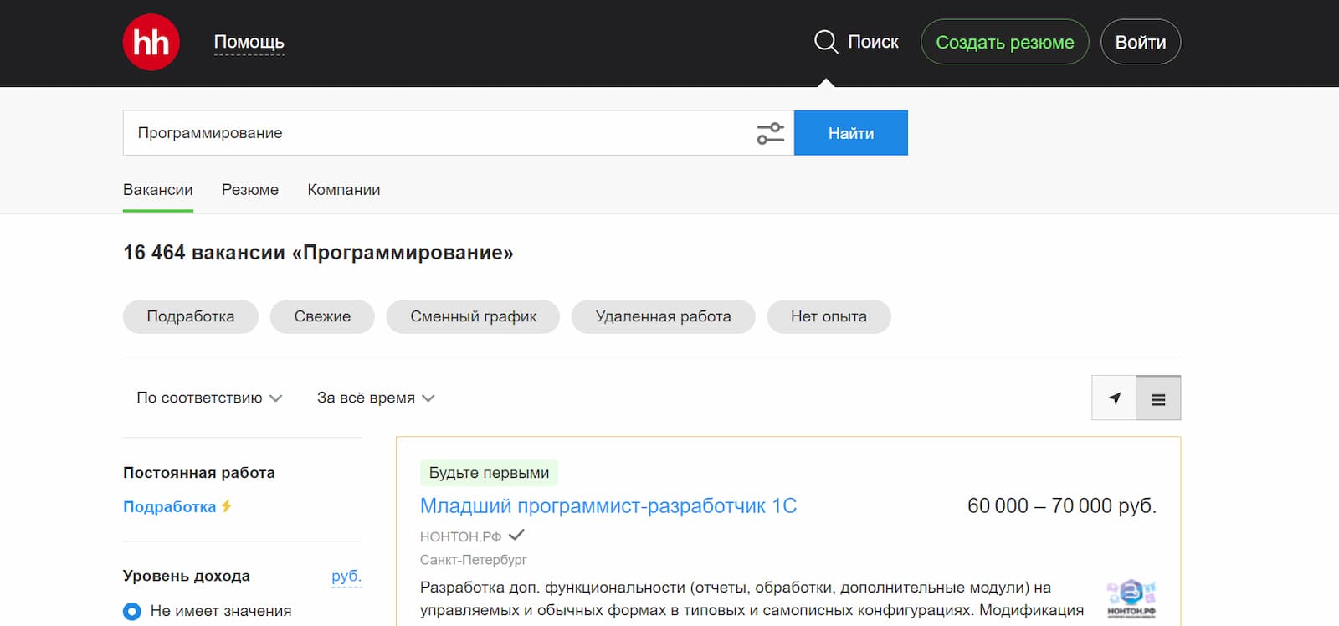Screen dimensions: 1339x626
Task: Change currency via "руб." selector
Action: point(346,576)
